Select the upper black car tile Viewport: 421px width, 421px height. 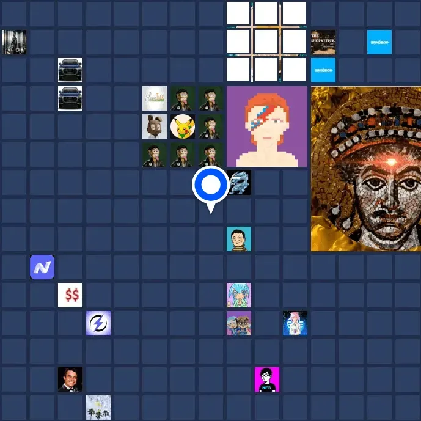pyautogui.click(x=70, y=70)
